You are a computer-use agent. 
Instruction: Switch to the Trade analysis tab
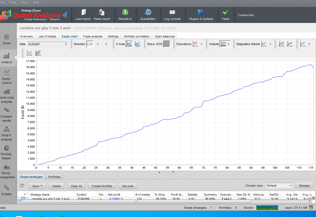pos(92,36)
